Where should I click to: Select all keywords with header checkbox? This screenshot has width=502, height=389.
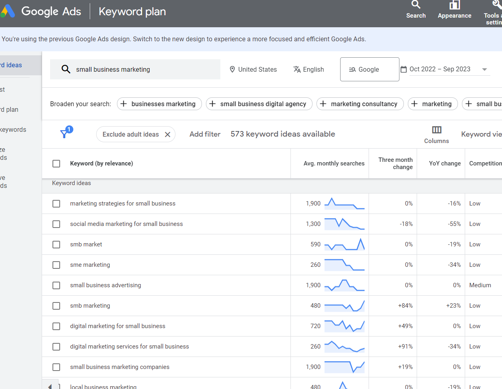56,163
